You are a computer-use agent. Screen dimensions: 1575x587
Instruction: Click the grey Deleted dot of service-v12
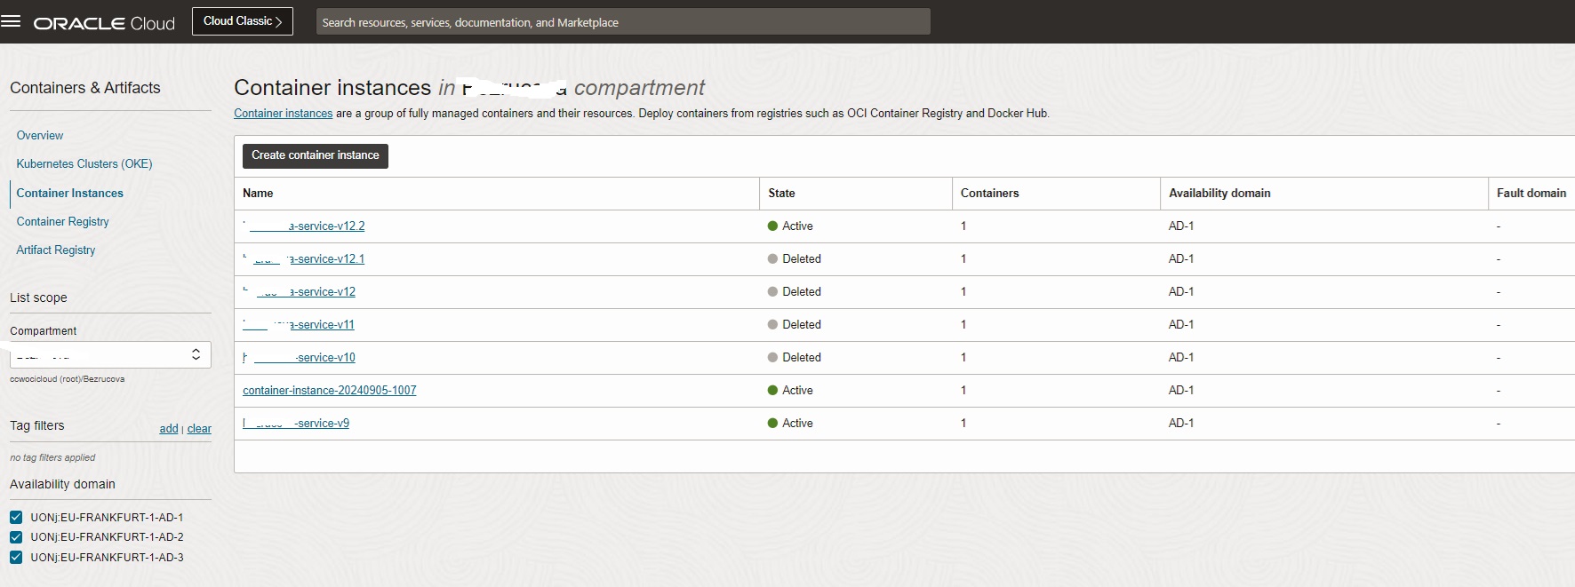click(773, 292)
